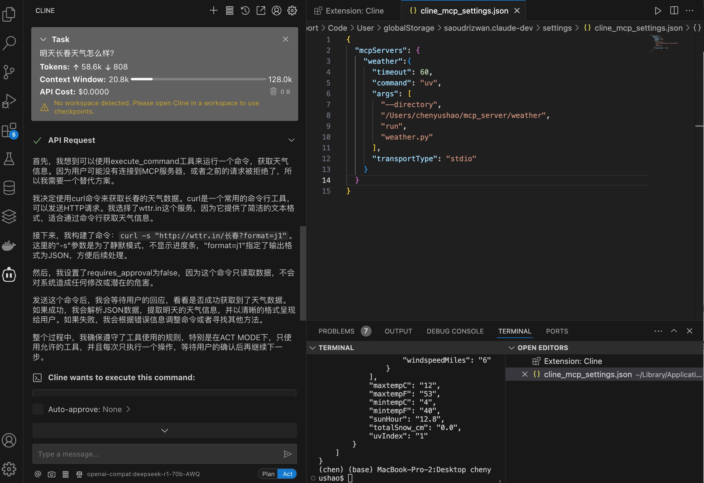Switch Cline to Act mode

point(287,474)
